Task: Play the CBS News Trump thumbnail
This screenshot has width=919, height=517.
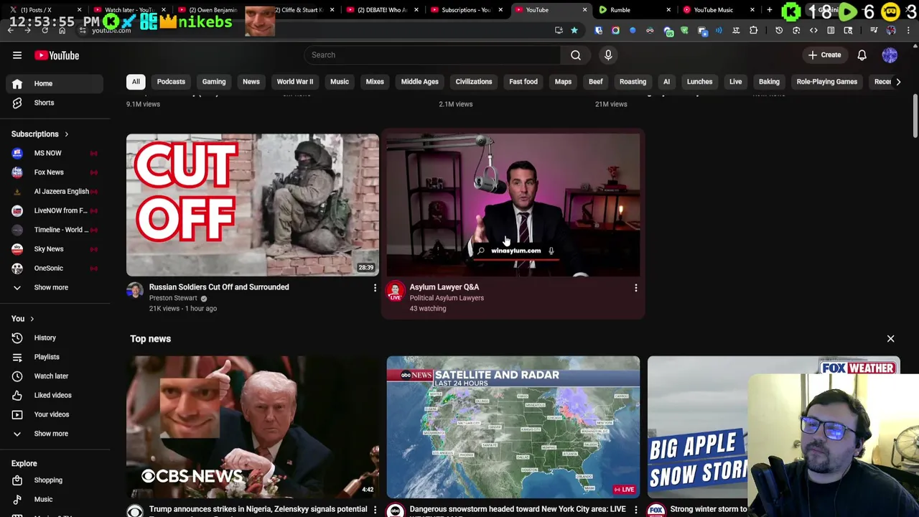Action: pyautogui.click(x=253, y=427)
